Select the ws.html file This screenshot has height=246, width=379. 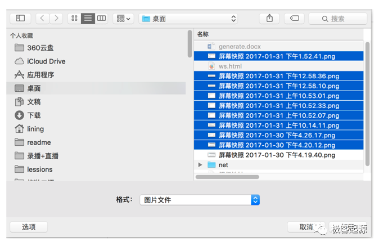[x=278, y=66]
